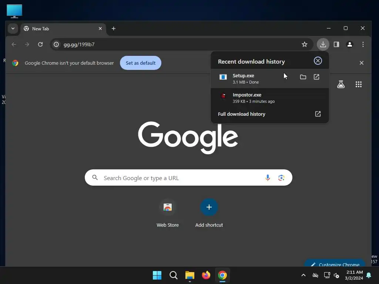379x284 pixels.
Task: Click Set as default button
Action: [141, 63]
